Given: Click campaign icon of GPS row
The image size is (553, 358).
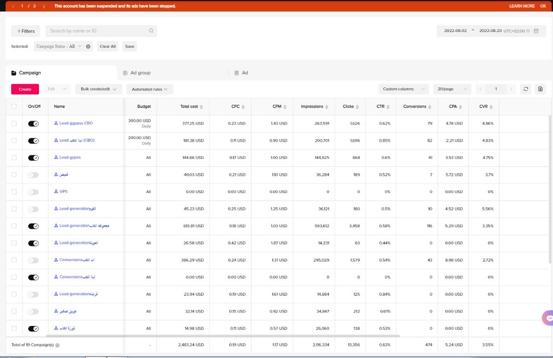Looking at the screenshot, I should pos(56,191).
